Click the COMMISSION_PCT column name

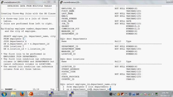(x=70, y=29)
